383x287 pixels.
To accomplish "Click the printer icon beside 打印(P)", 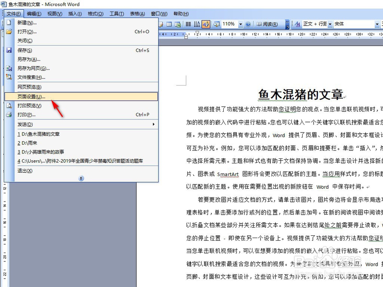I will (9, 114).
